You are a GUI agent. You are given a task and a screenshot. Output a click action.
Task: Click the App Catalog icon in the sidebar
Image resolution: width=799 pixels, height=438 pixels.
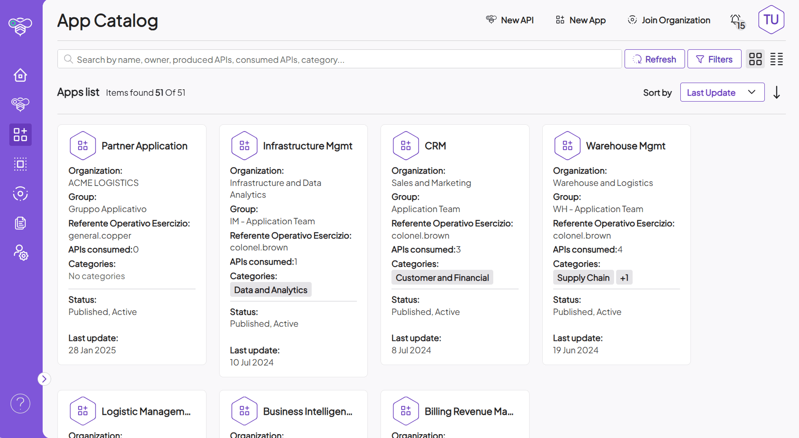pyautogui.click(x=20, y=134)
